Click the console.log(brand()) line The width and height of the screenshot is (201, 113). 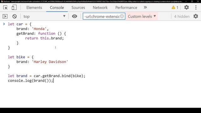[x=30, y=81]
